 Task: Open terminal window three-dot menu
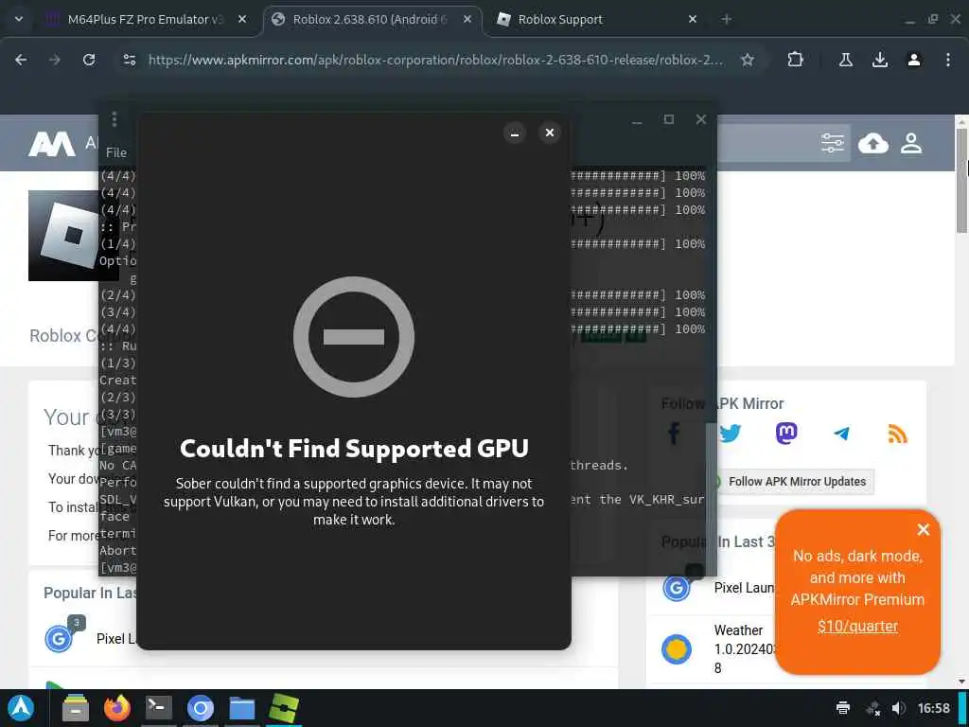(x=115, y=118)
